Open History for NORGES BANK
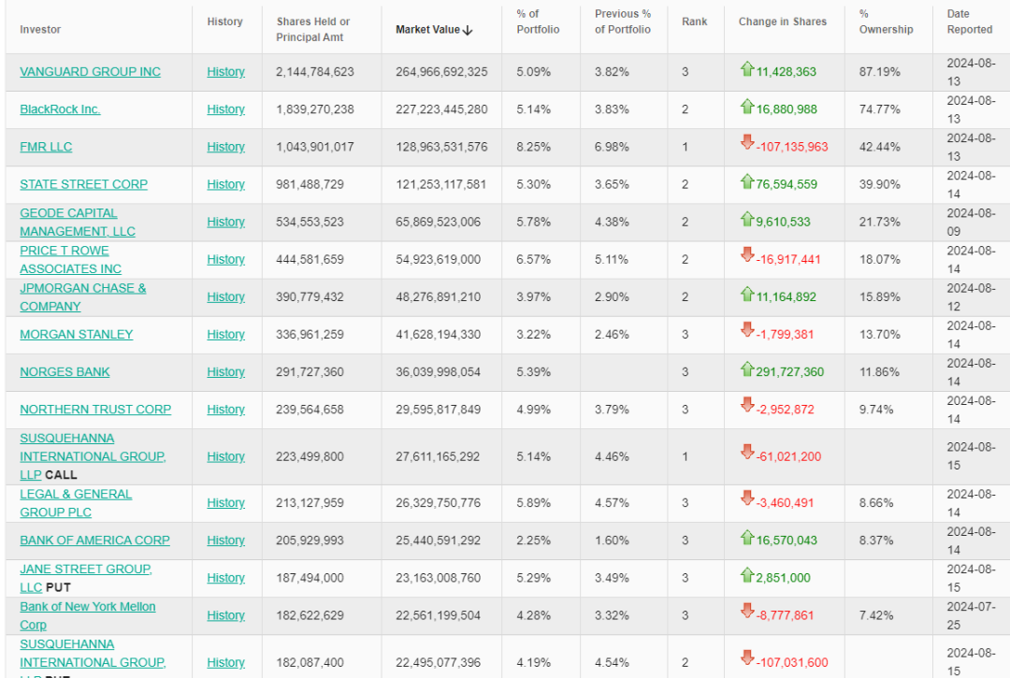 point(225,372)
